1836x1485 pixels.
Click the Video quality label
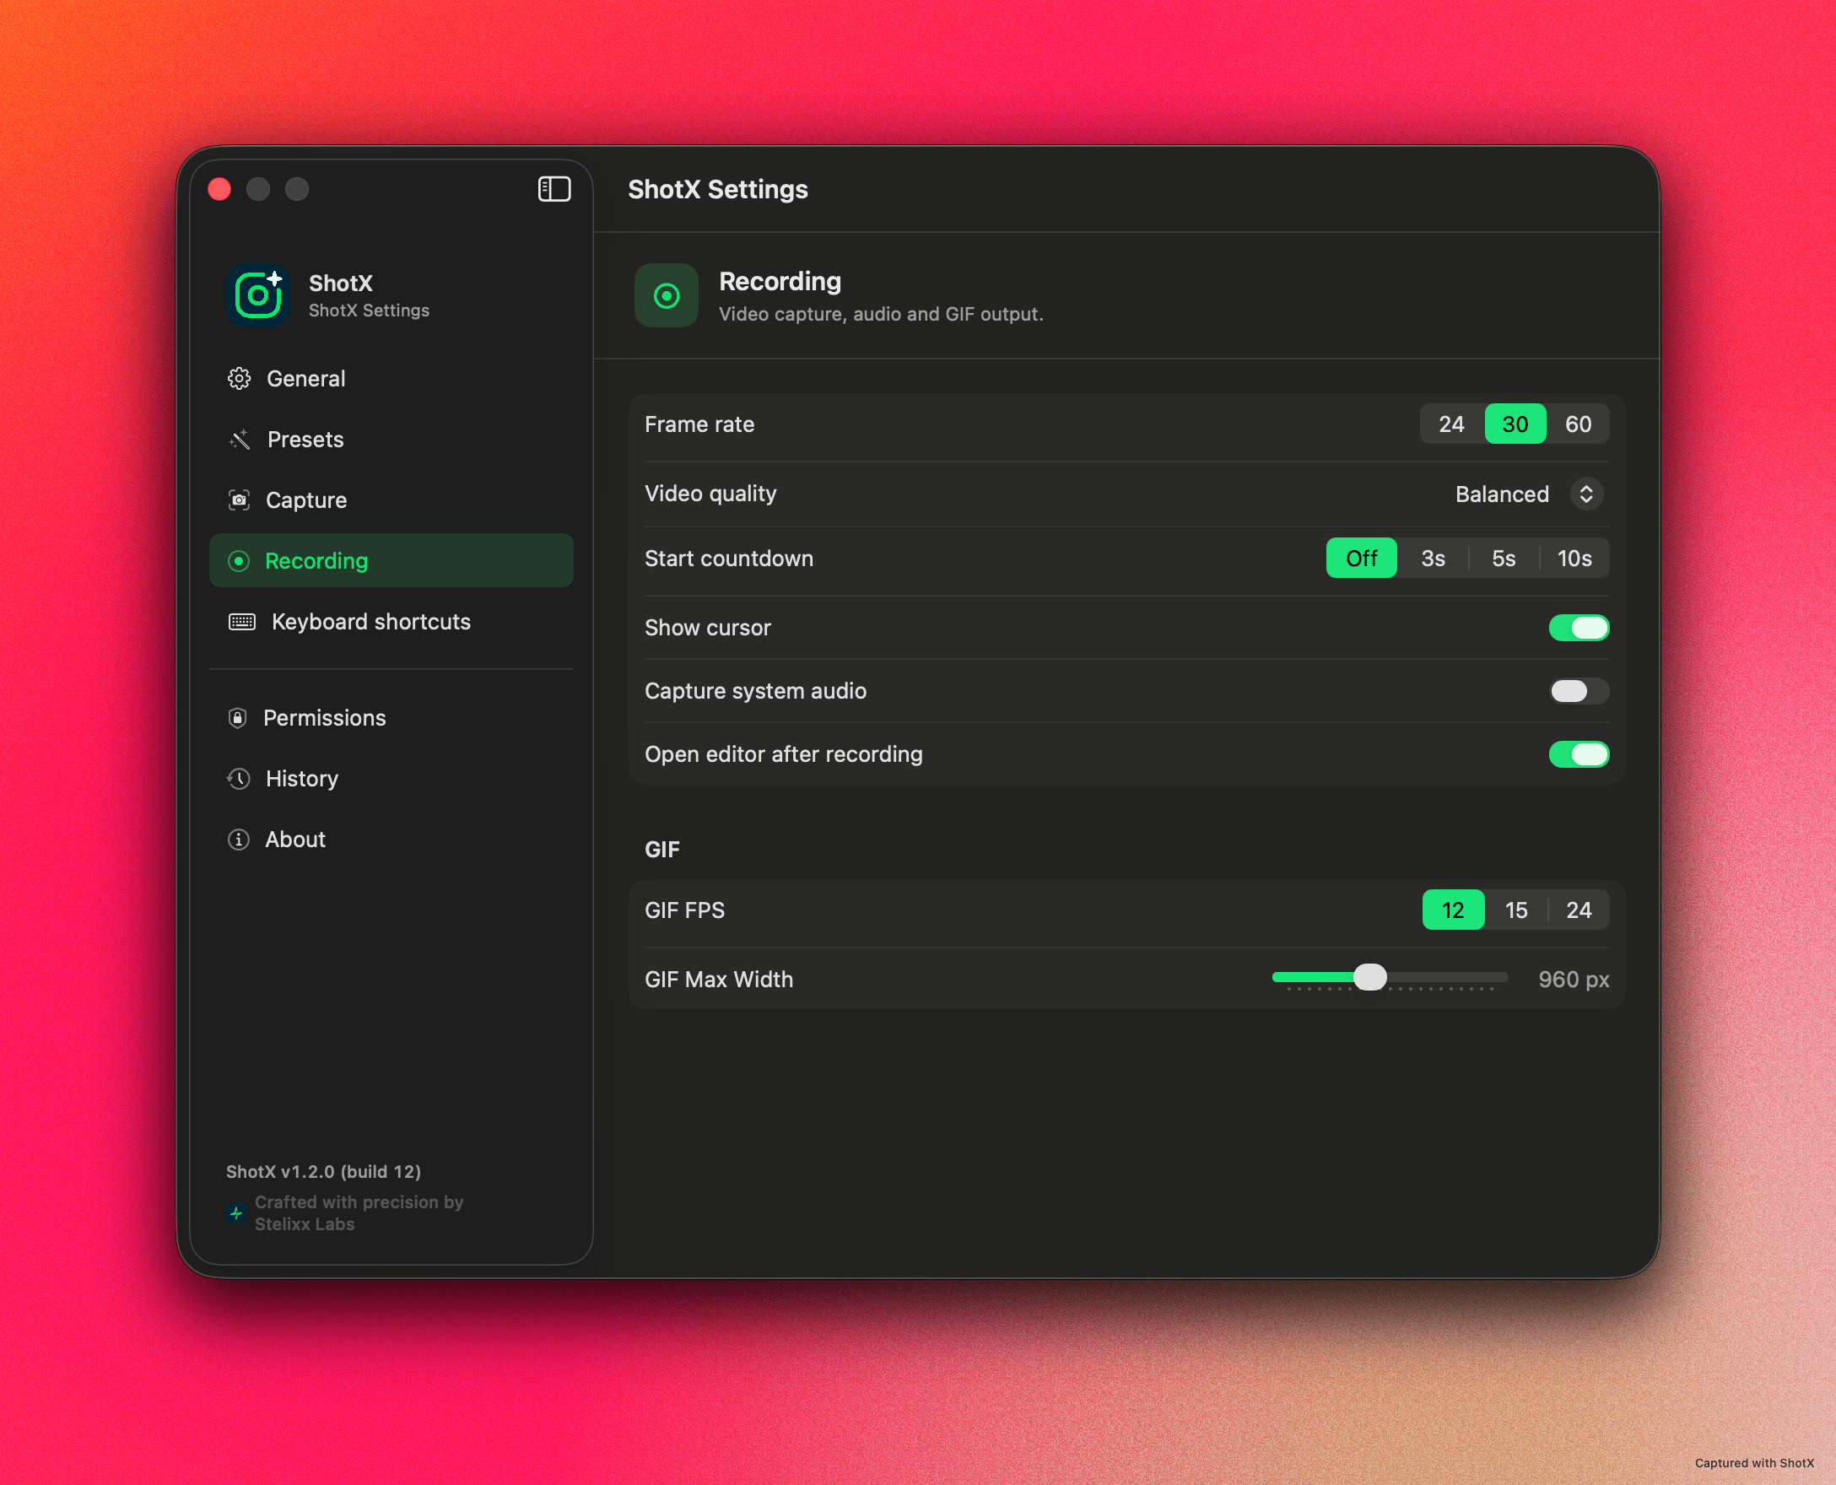pyautogui.click(x=710, y=494)
